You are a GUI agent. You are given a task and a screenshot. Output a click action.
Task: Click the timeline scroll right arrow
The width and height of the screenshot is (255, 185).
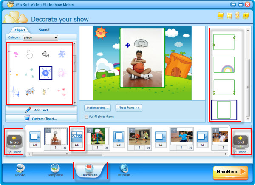[x=226, y=154]
